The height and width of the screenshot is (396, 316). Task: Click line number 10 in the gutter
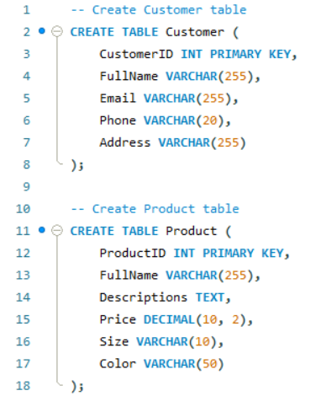23,209
